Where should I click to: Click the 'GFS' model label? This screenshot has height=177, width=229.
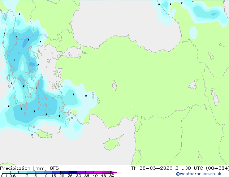(54, 168)
